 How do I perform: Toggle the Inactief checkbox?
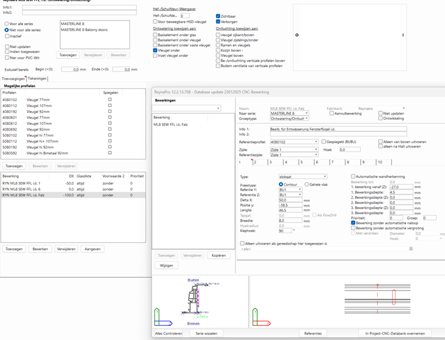(x=7, y=36)
